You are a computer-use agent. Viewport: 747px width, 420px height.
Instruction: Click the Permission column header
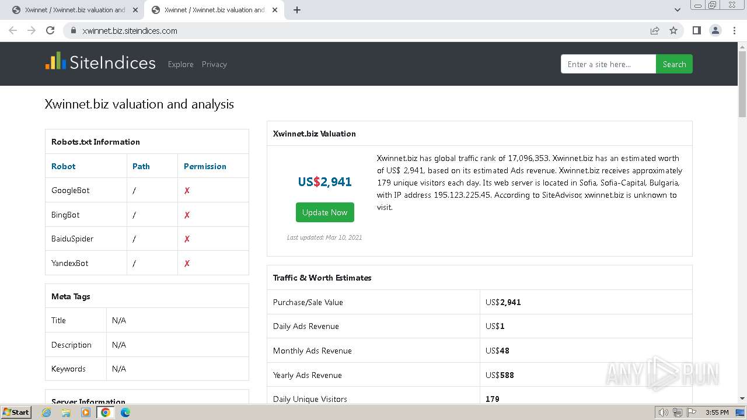[x=205, y=166]
